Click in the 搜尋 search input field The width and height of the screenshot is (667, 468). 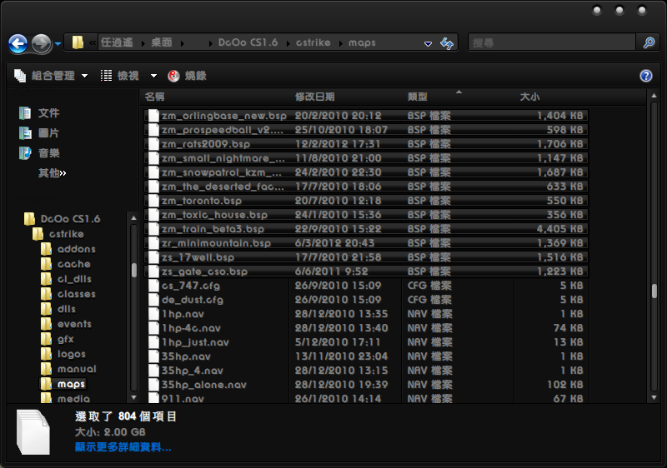pyautogui.click(x=550, y=42)
